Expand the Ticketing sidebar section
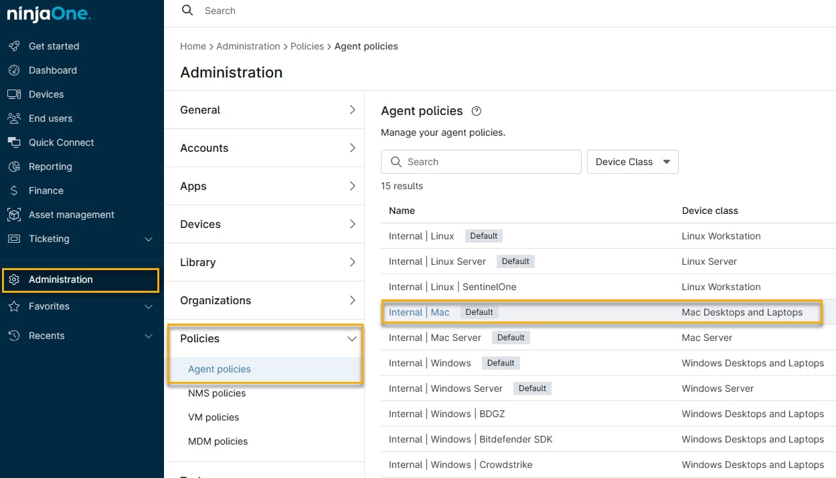This screenshot has height=478, width=836. [149, 239]
